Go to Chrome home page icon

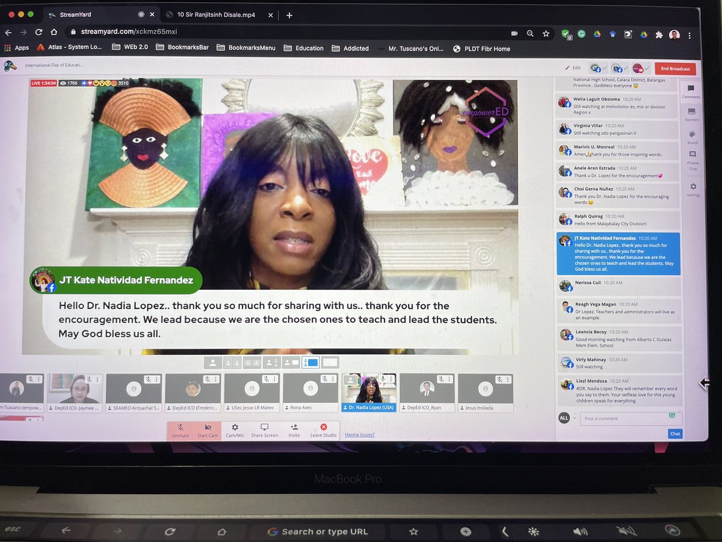pos(54,32)
